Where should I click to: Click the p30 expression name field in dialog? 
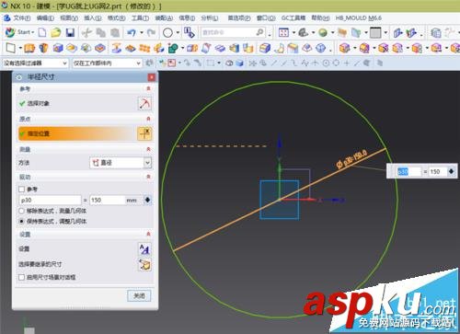point(50,201)
